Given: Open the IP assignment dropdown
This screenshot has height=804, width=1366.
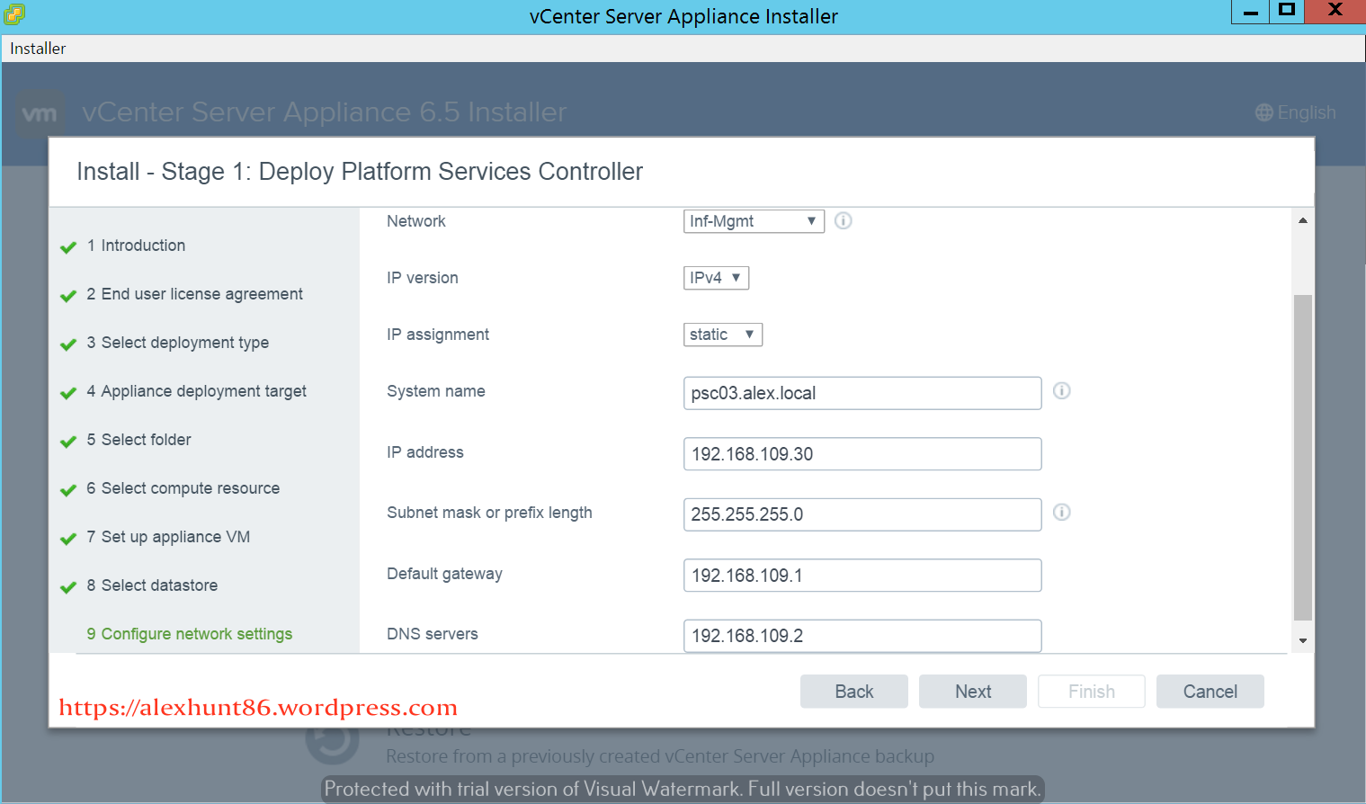Looking at the screenshot, I should tap(723, 335).
